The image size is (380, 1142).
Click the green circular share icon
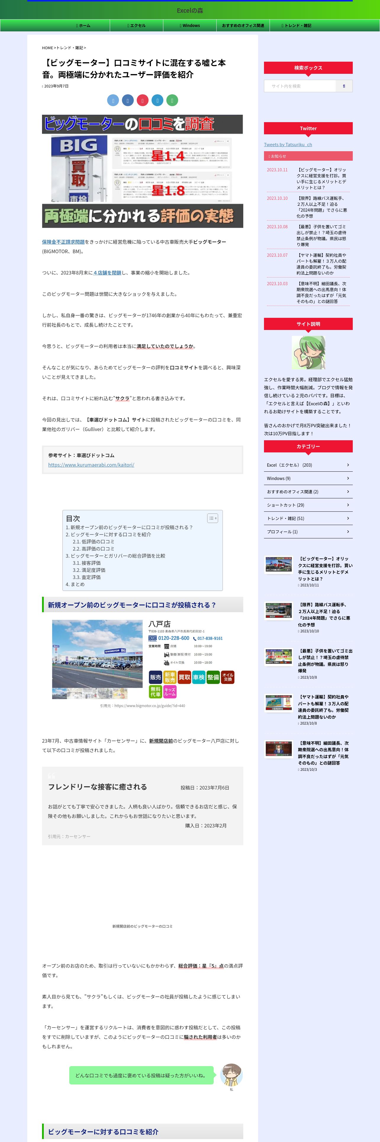tap(172, 101)
